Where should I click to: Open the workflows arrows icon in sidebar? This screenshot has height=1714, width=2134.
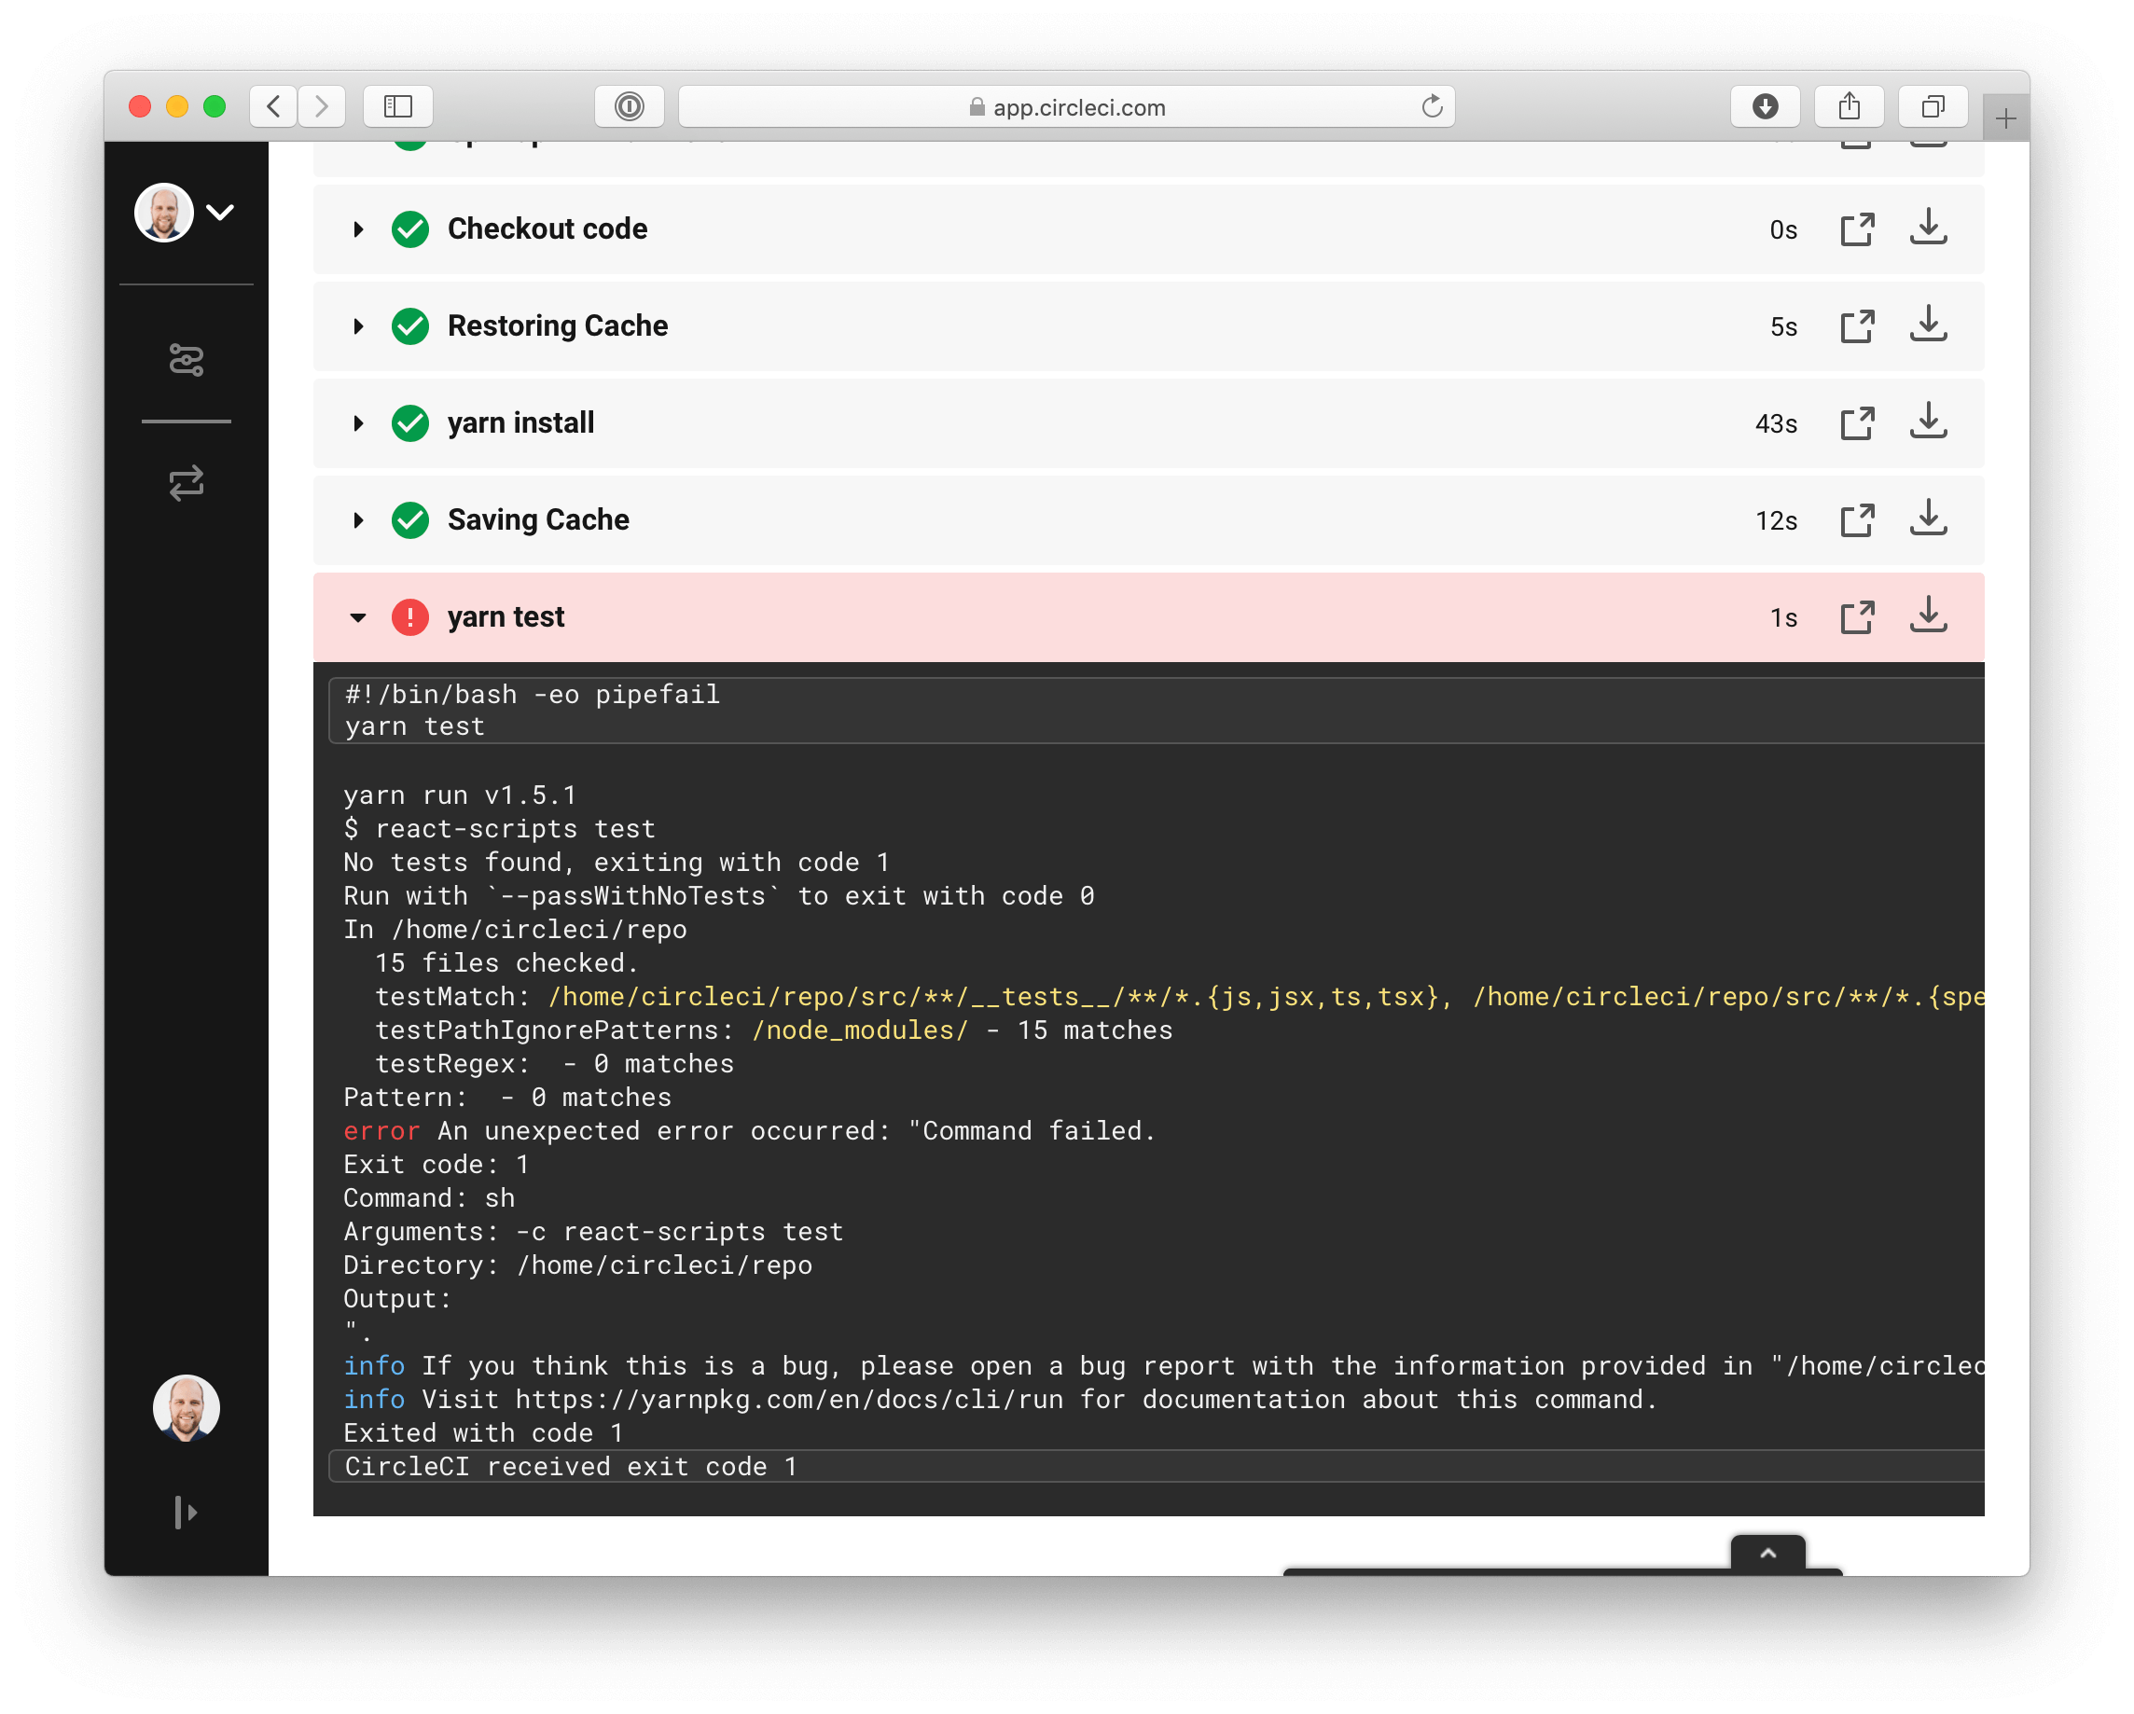tap(187, 483)
